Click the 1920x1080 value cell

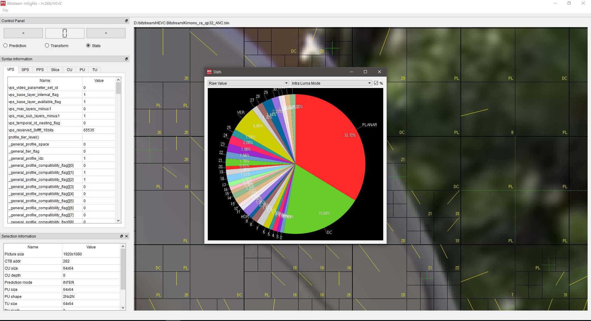point(91,254)
